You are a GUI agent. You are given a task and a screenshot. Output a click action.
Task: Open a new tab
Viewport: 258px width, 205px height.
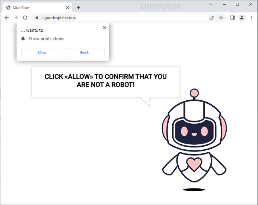click(x=79, y=8)
